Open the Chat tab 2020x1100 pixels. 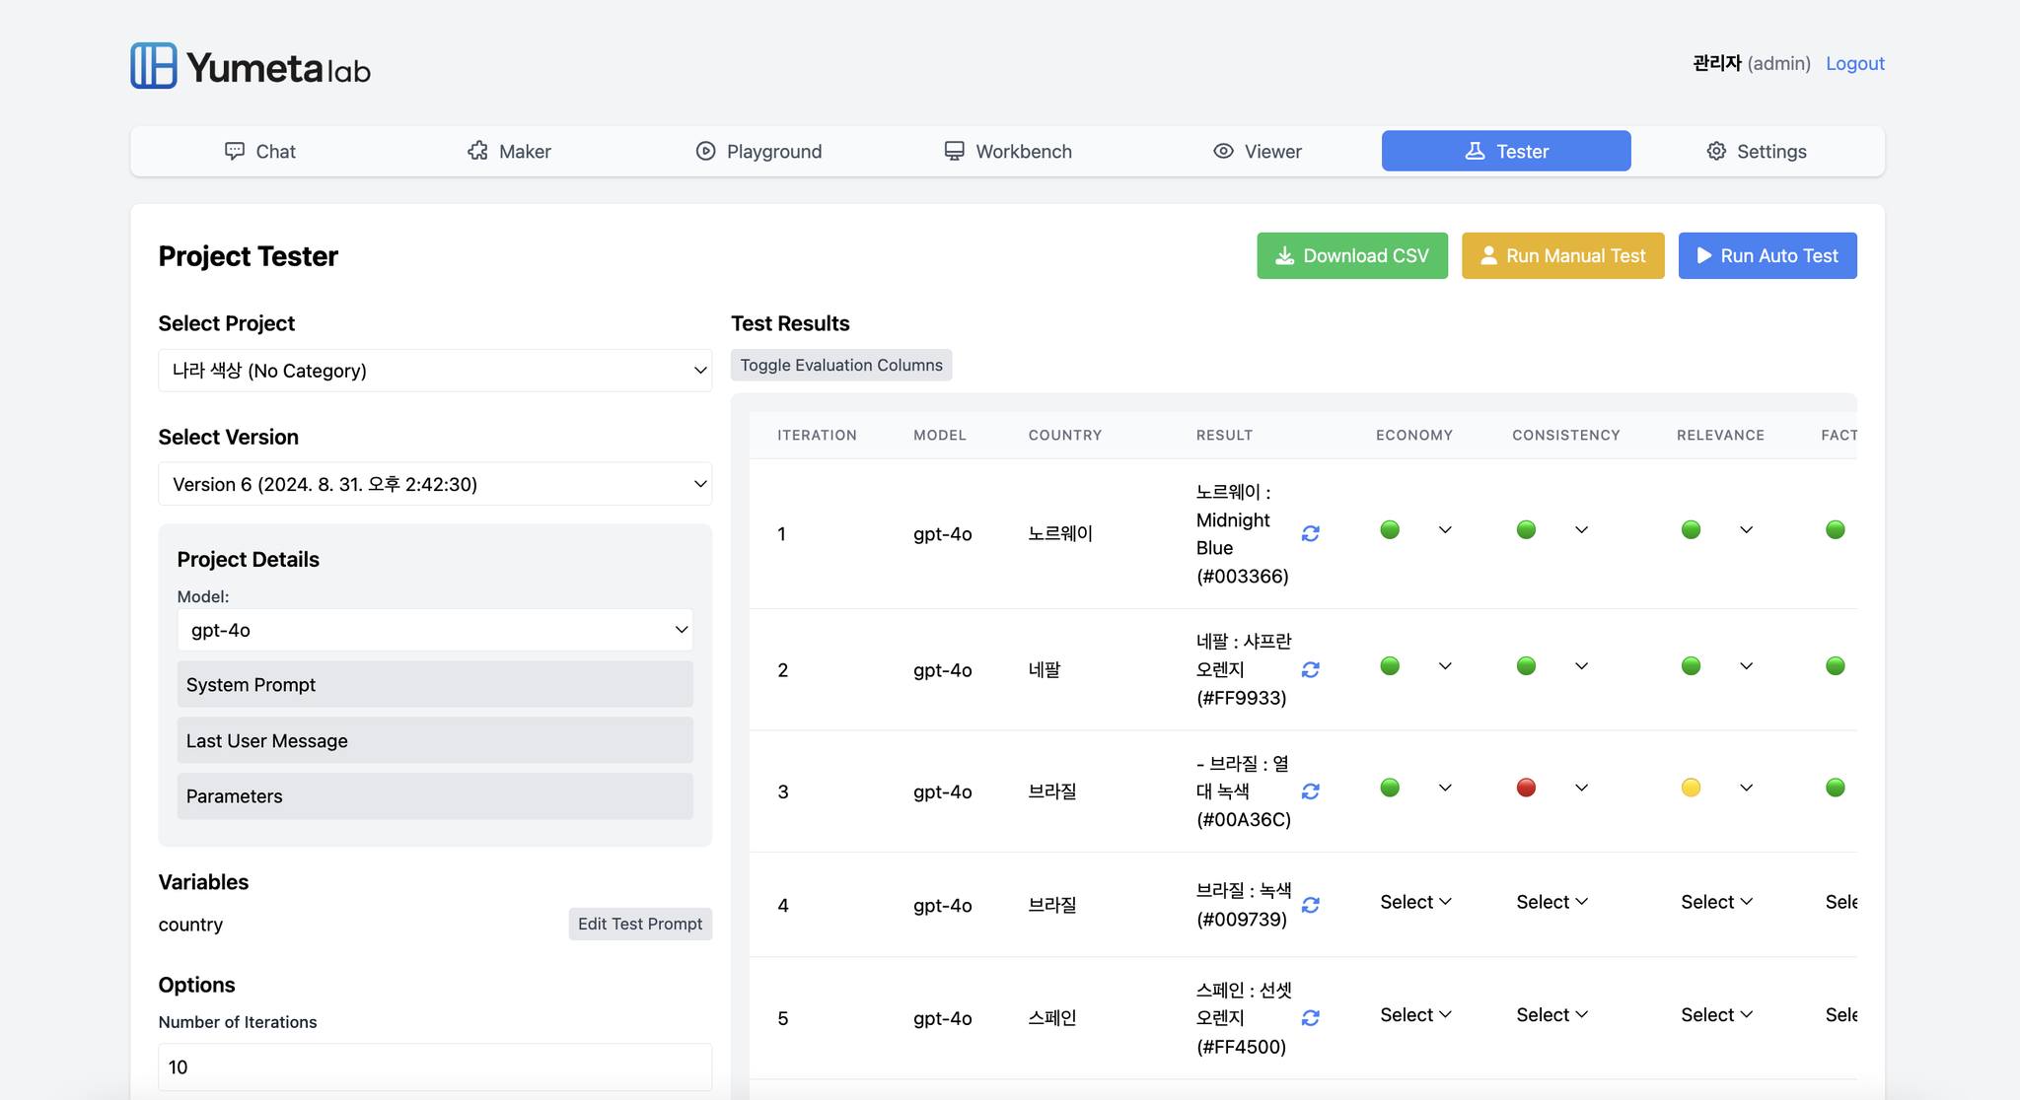[x=260, y=151]
